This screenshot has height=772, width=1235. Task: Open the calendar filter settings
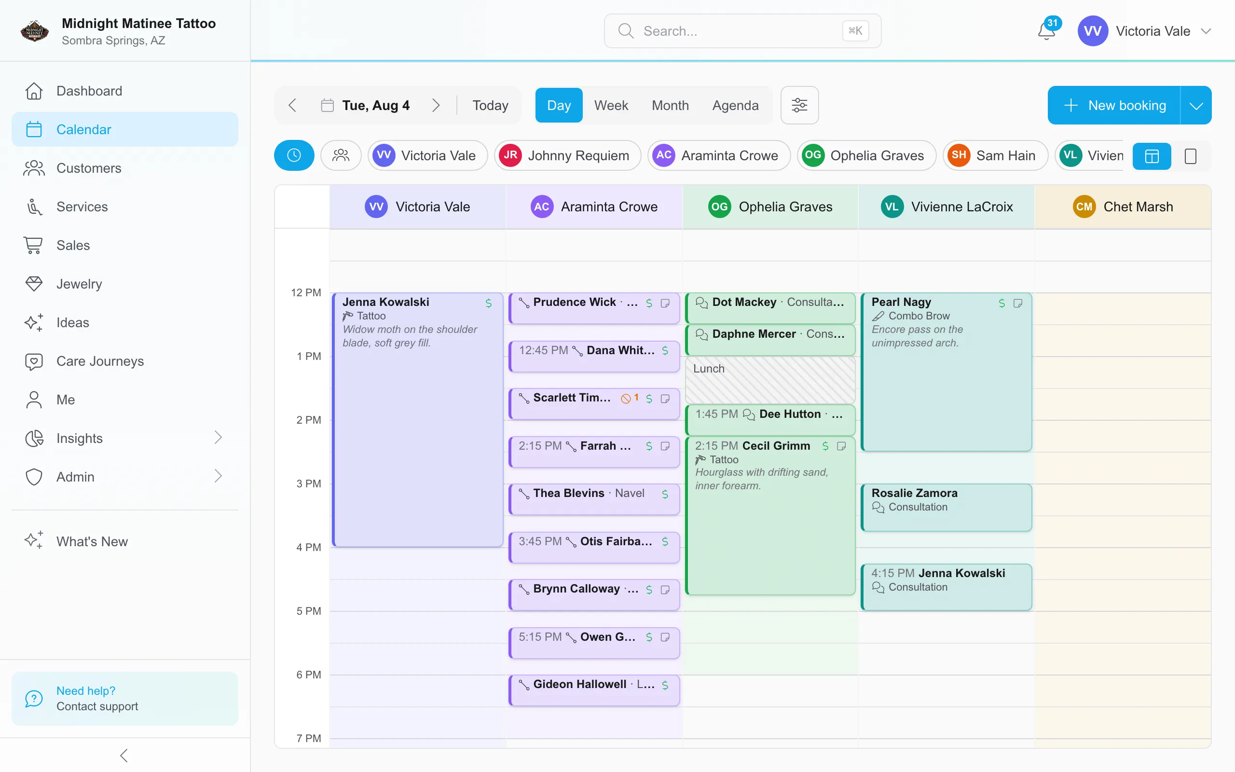click(x=799, y=105)
